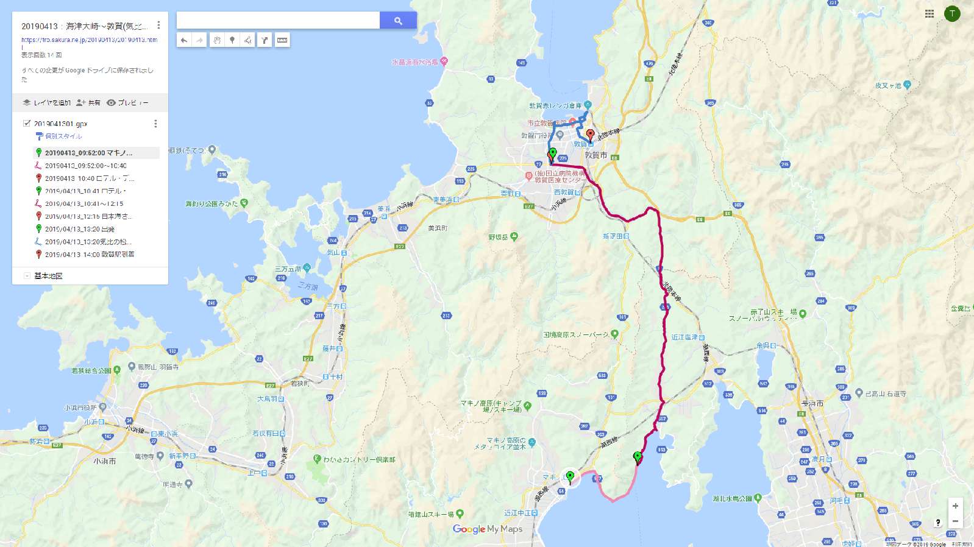Toggle the 2019041301.gpx layer checkbox
Viewport: 974px width, 547px height.
pos(27,123)
